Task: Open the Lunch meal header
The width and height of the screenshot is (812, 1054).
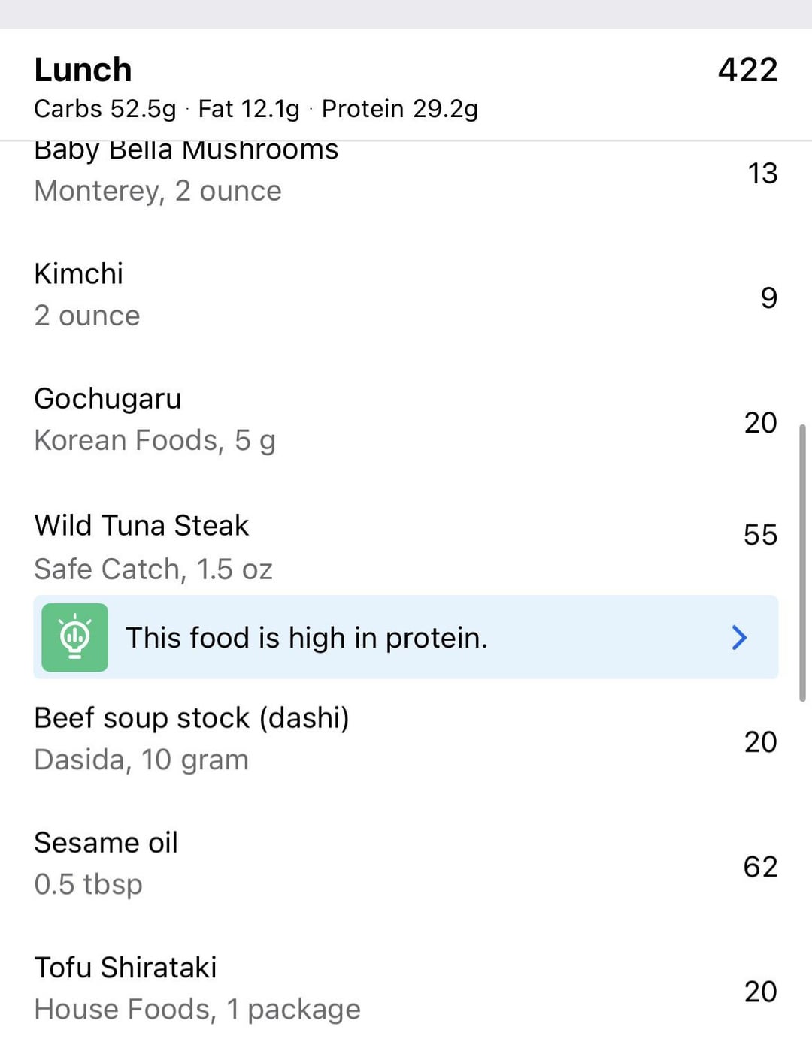Action: coord(83,70)
